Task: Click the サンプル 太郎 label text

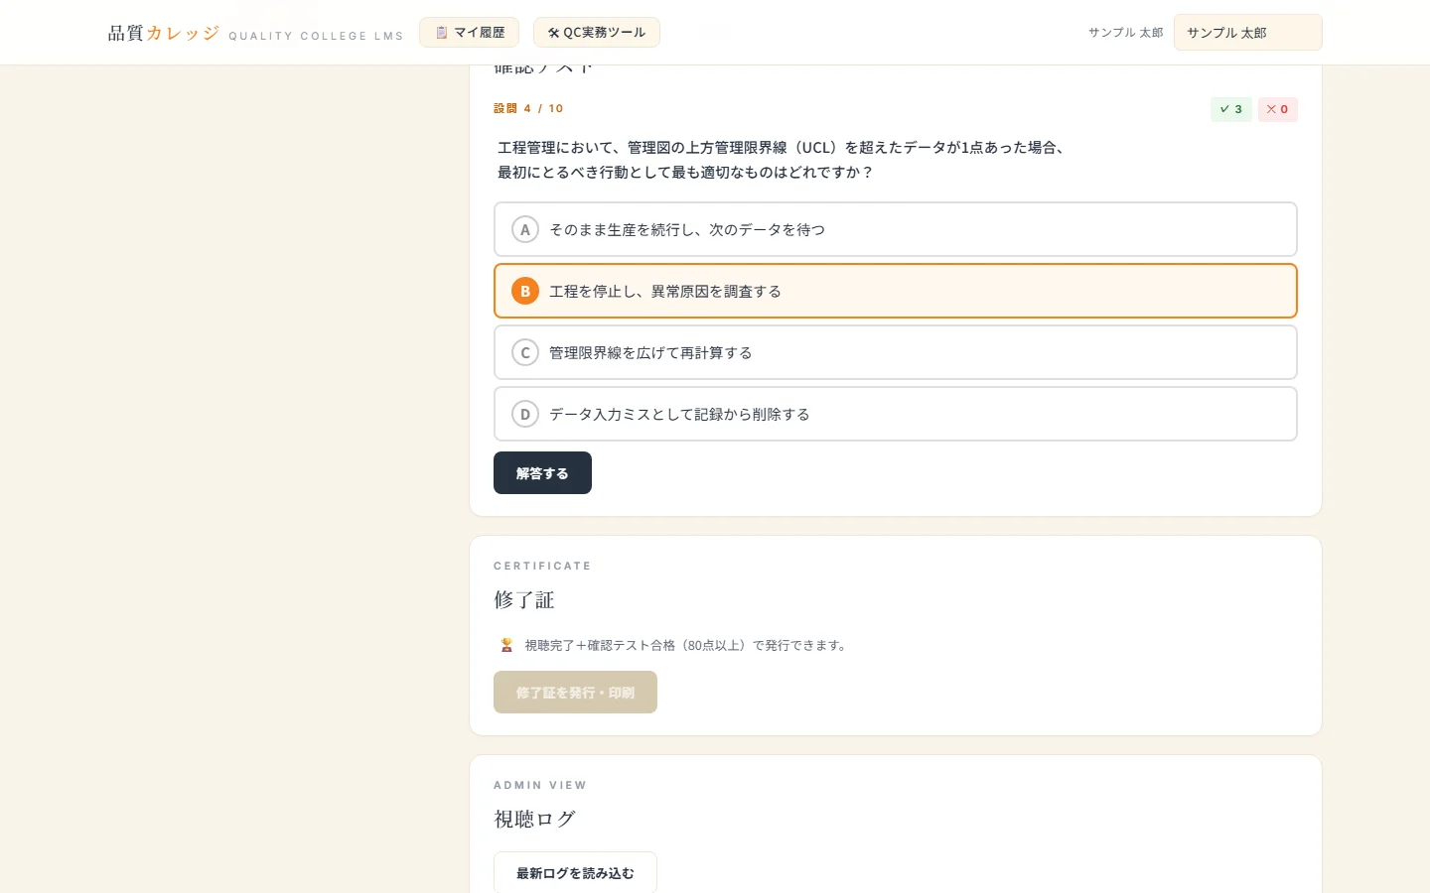Action: click(x=1125, y=32)
